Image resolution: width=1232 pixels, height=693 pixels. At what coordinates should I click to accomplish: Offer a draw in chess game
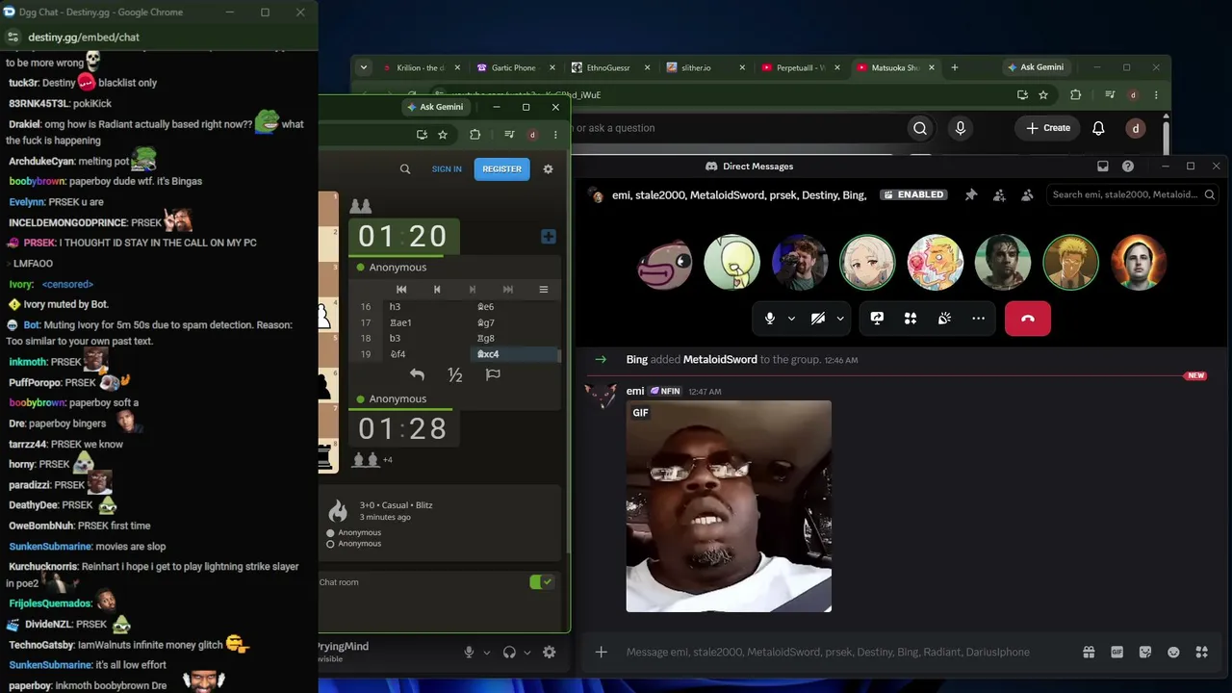coord(455,374)
